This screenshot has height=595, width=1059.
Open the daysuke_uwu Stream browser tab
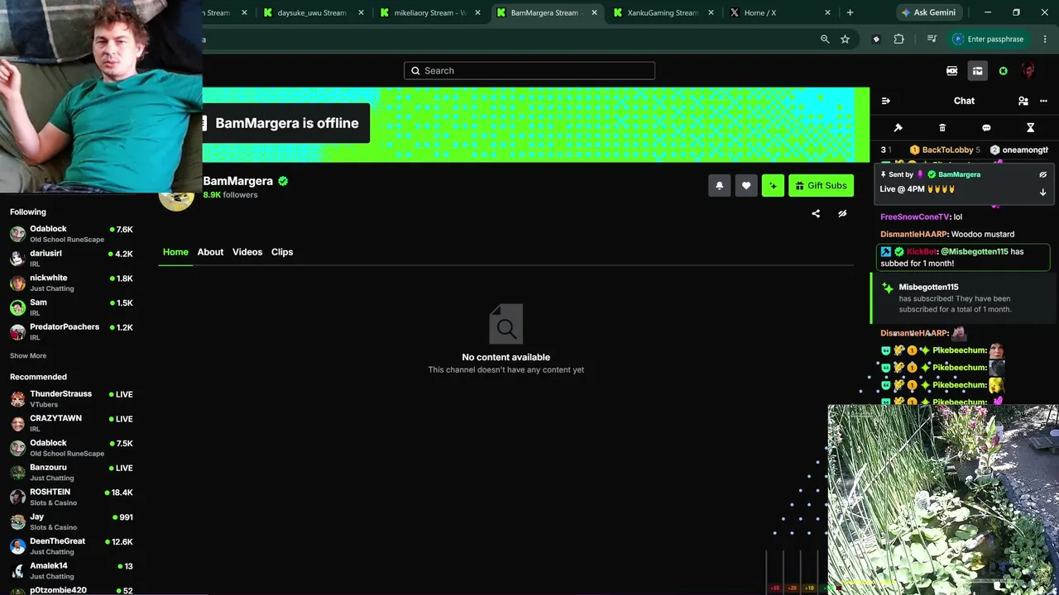coord(312,12)
